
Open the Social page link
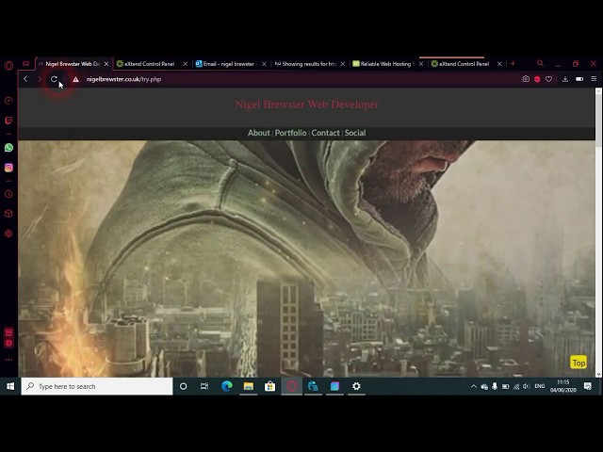click(x=355, y=133)
